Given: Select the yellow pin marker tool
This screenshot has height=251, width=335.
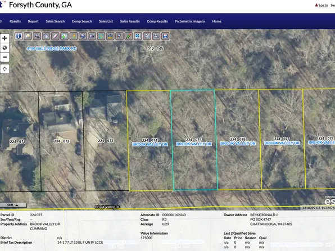Looking at the screenshot, I should point(74,36).
